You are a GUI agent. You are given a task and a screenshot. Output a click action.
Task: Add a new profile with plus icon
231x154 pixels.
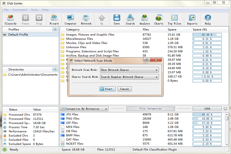[55, 29]
